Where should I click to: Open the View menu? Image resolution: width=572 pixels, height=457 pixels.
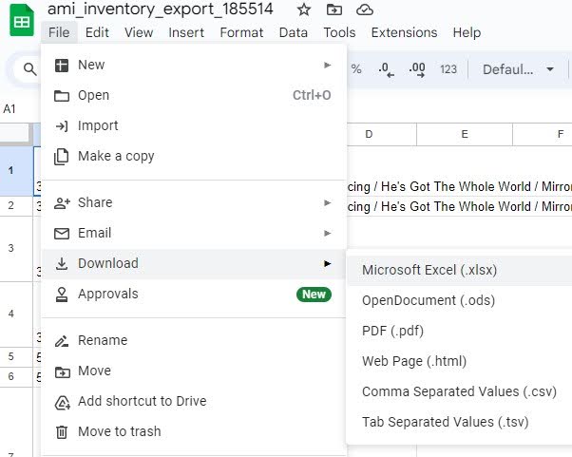coord(139,32)
